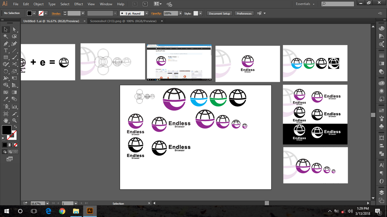Open stroke color dropdown in control bar
Screen dimensions: 387x217
coord(46,13)
